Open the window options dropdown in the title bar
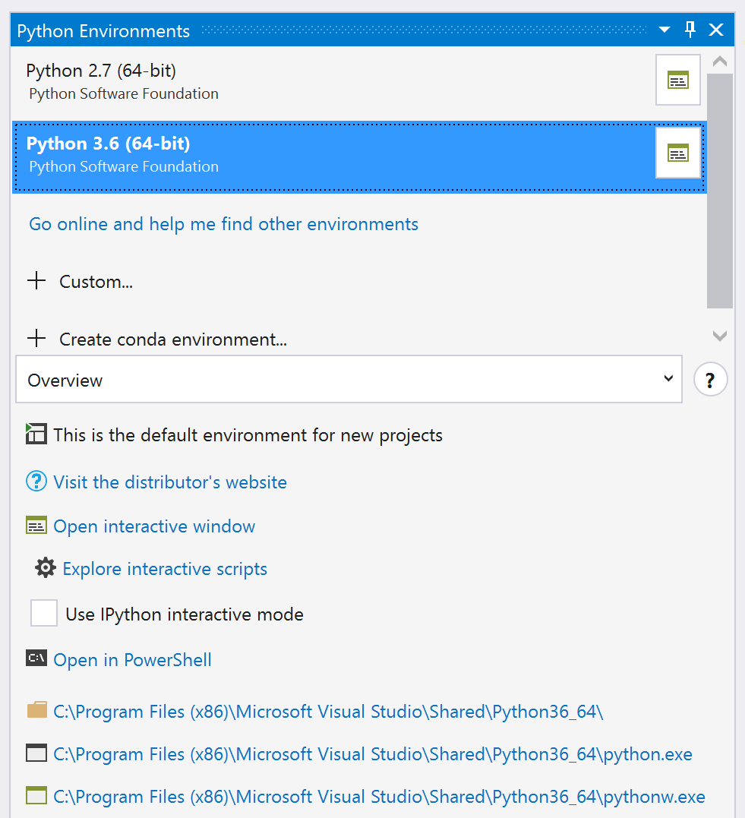Viewport: 745px width, 818px height. pos(664,30)
